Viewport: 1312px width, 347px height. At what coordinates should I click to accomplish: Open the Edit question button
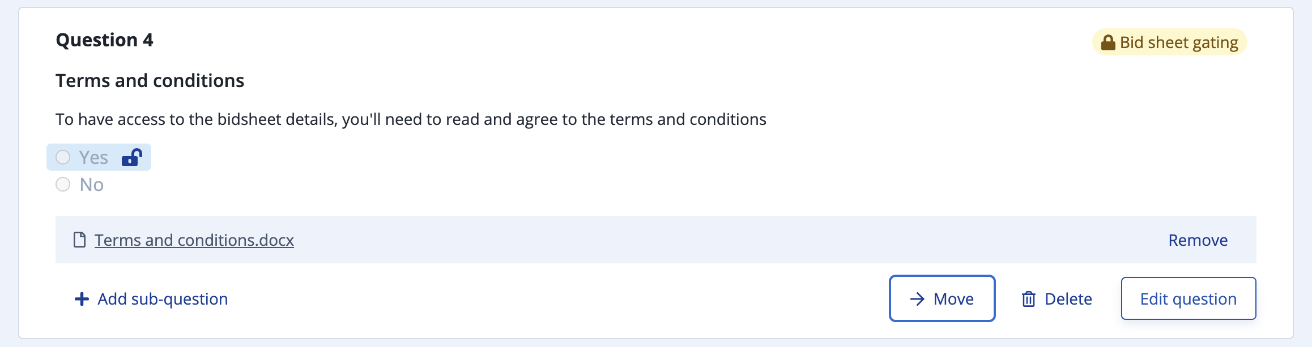pyautogui.click(x=1189, y=298)
